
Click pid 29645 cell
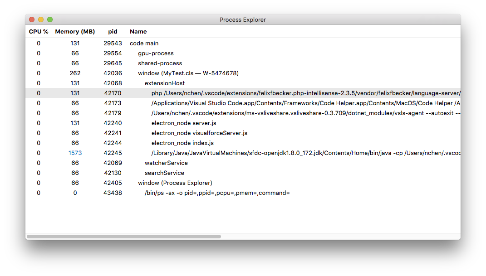pos(113,63)
